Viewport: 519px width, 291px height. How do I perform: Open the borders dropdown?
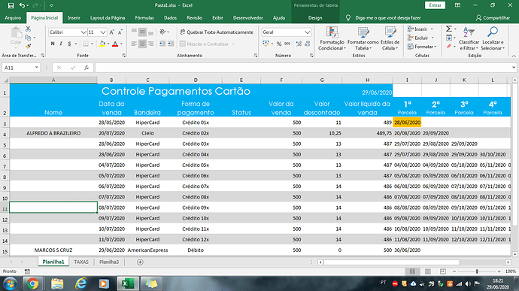click(x=92, y=44)
